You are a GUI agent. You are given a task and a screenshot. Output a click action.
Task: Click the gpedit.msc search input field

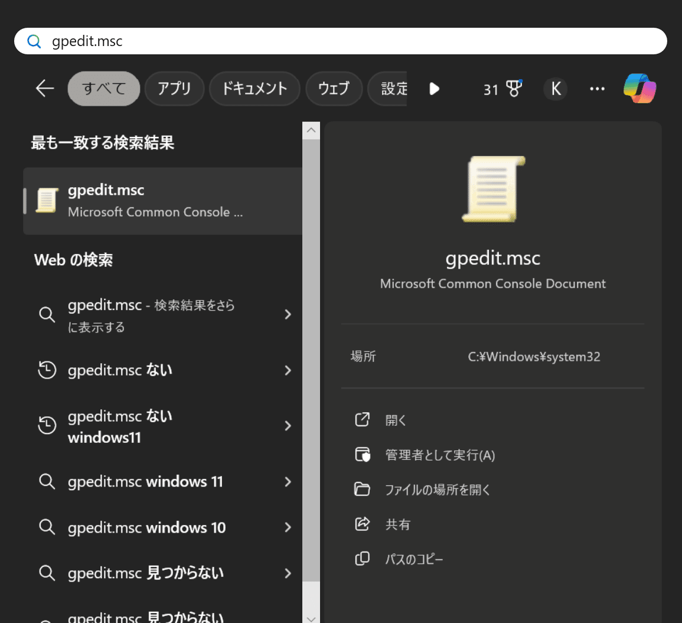tap(340, 41)
